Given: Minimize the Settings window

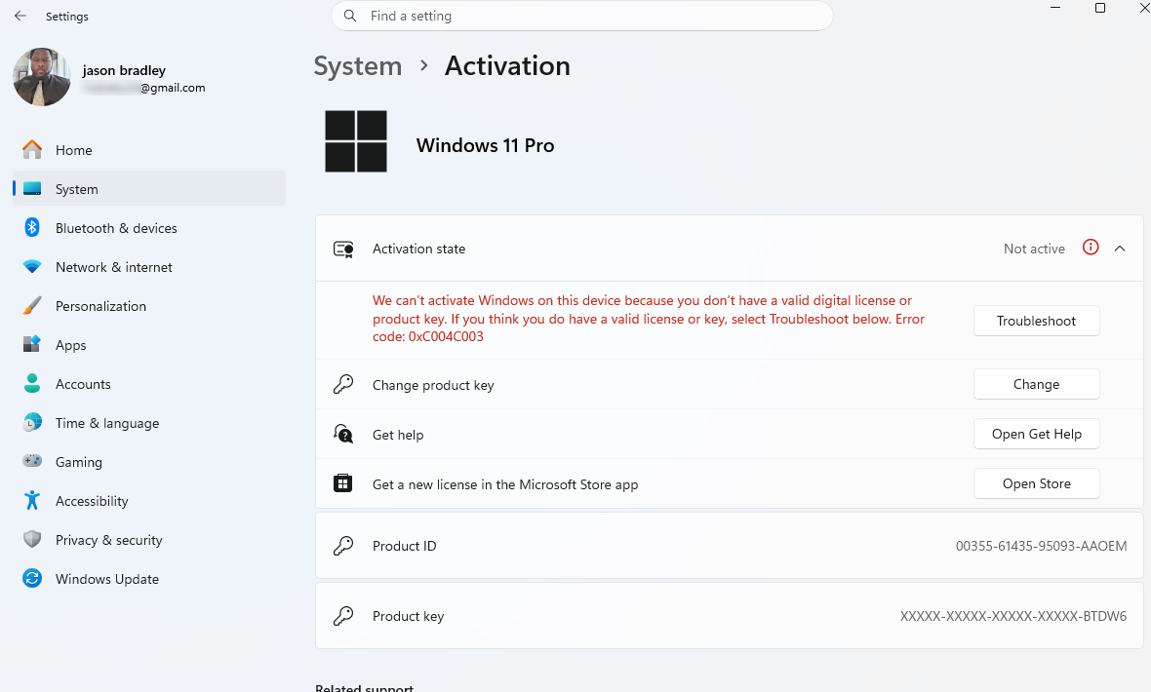Looking at the screenshot, I should click(1055, 8).
